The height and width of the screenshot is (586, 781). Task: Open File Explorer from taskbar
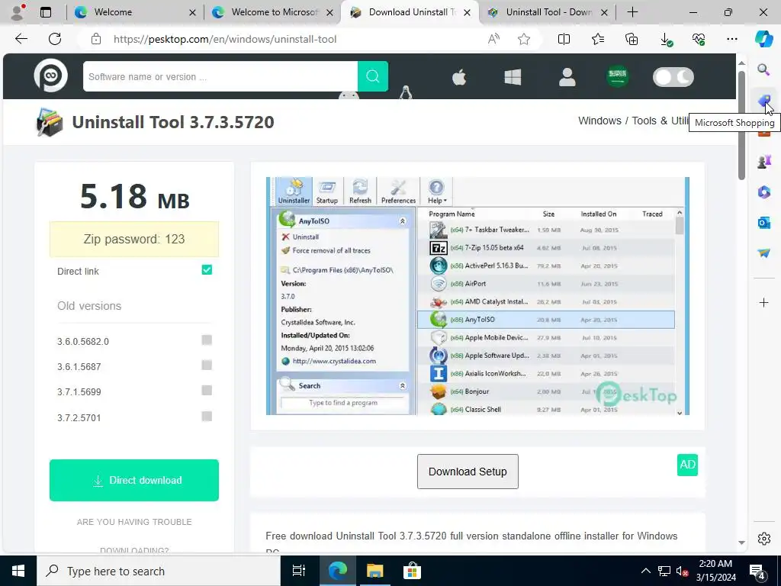(374, 571)
